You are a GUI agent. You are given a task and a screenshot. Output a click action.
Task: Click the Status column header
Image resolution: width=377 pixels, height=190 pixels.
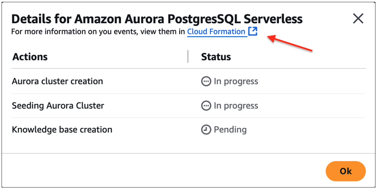pyautogui.click(x=216, y=57)
